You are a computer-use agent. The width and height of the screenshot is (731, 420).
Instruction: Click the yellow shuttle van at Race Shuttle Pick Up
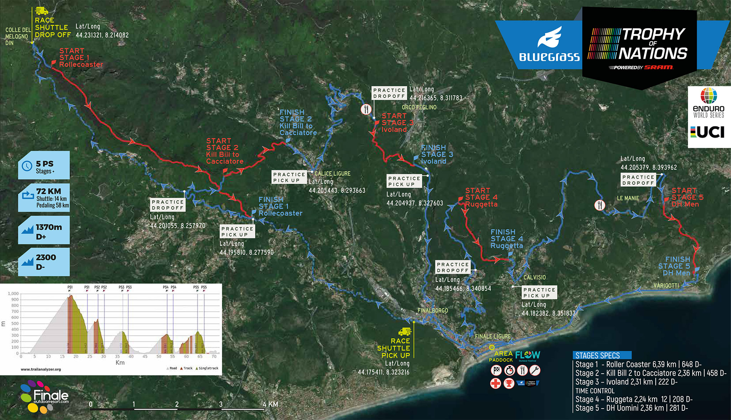point(405,332)
